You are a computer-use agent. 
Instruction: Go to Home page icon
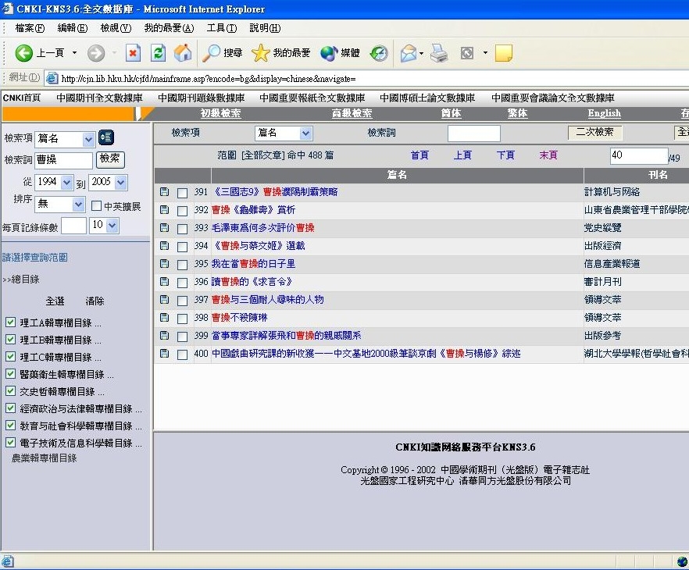point(183,53)
